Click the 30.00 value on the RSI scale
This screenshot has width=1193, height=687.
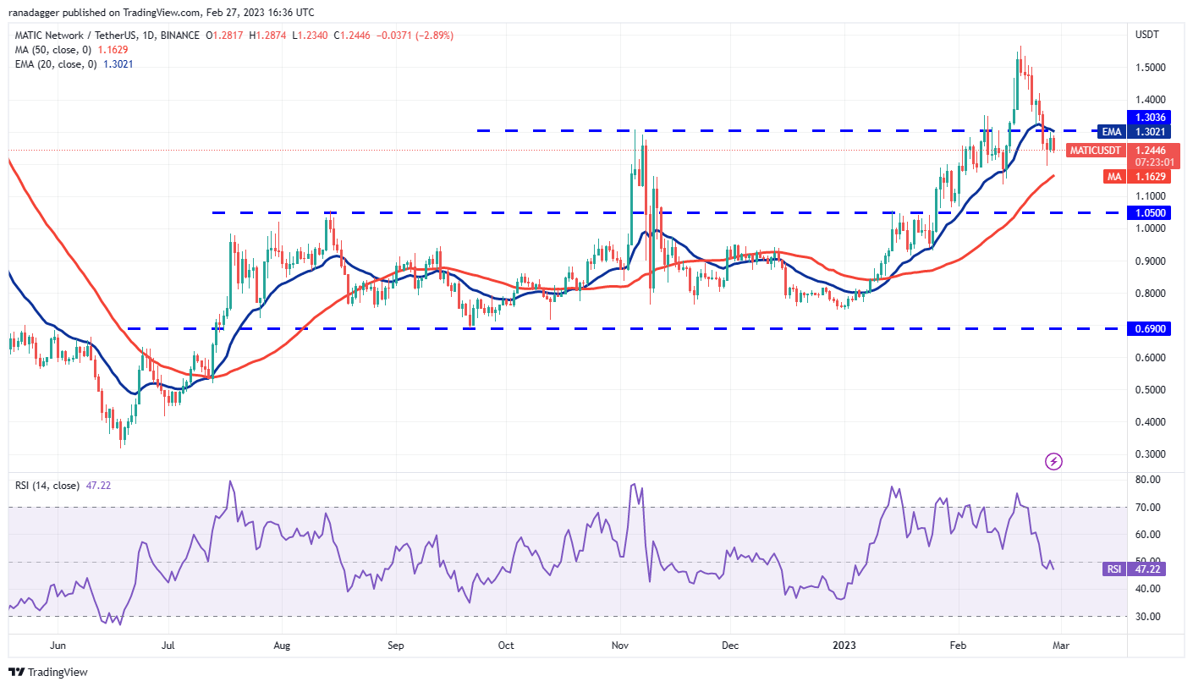point(1146,617)
